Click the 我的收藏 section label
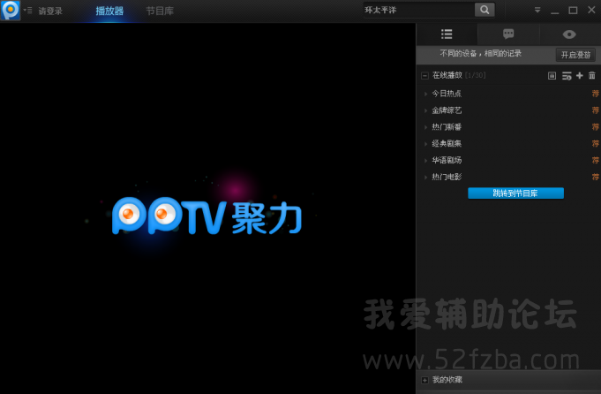 pos(447,380)
